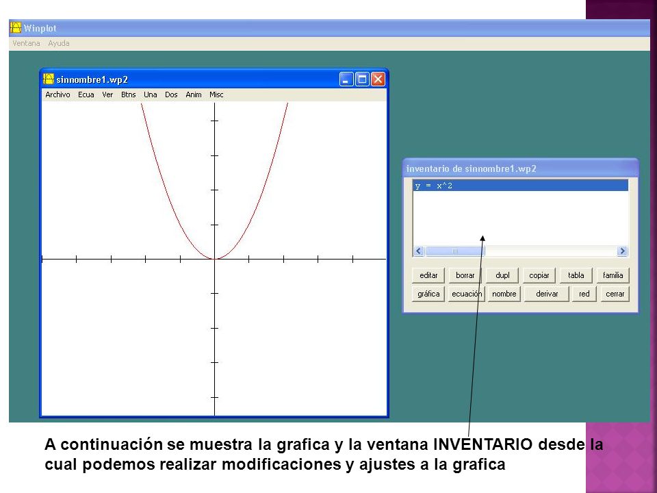The image size is (657, 493).
Task: Close the sinnombre1.wp2 window
Action: coord(378,79)
